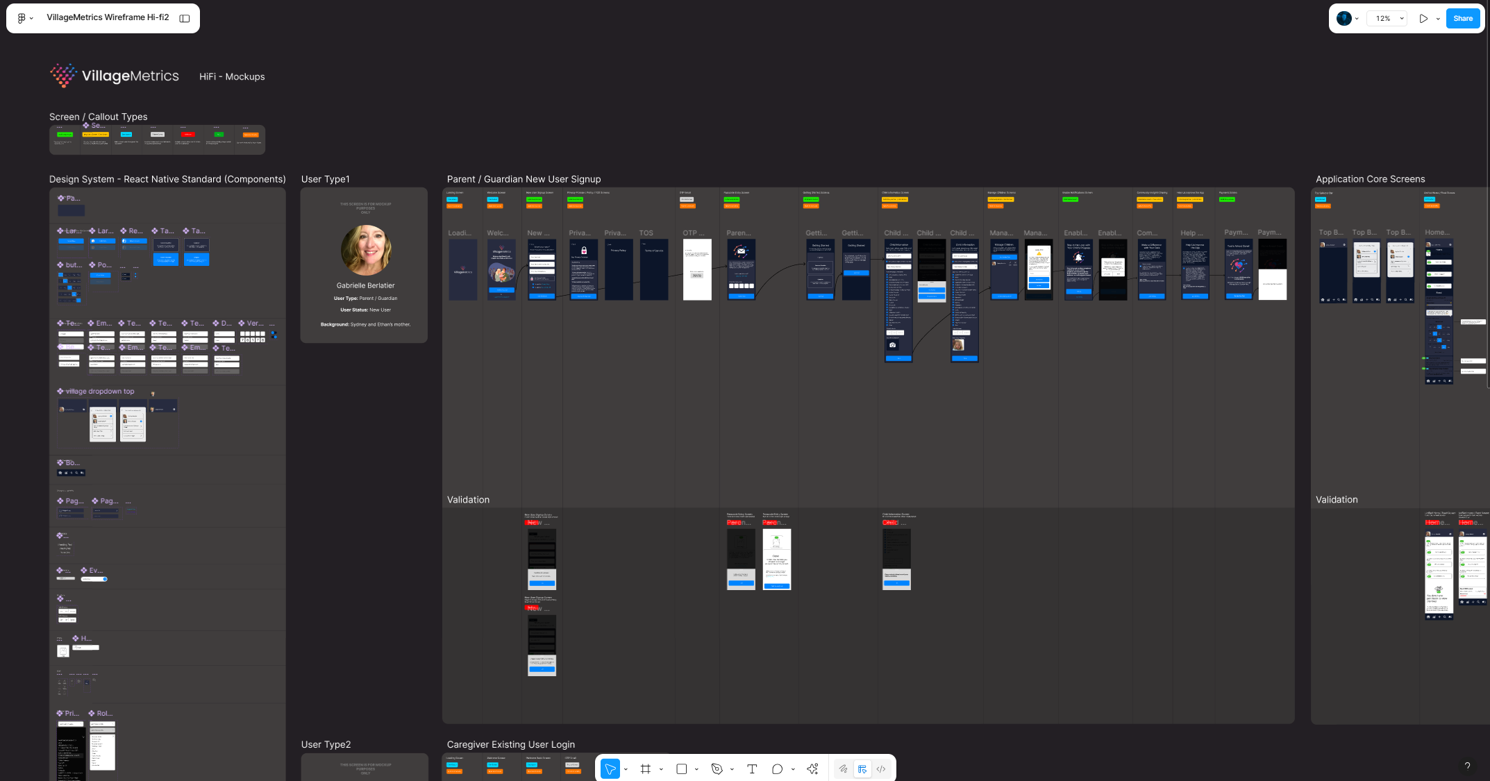Click the Present play button
This screenshot has height=781, width=1490.
(x=1423, y=18)
